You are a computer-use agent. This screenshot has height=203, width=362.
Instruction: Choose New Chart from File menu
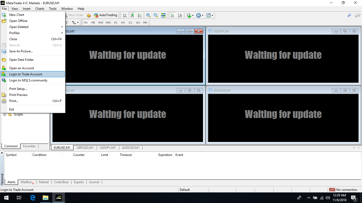click(33, 15)
